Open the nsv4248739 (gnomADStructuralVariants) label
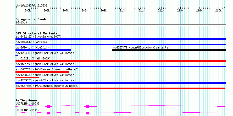 tap(45, 75)
